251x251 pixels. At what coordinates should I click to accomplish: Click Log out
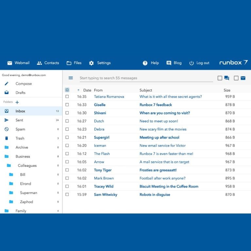point(203,63)
